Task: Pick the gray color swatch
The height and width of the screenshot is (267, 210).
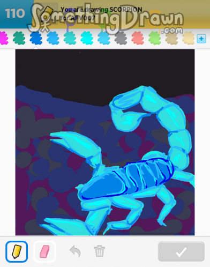Action: coord(121,38)
